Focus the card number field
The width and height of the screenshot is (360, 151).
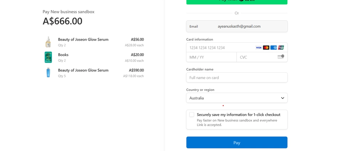click(220, 47)
